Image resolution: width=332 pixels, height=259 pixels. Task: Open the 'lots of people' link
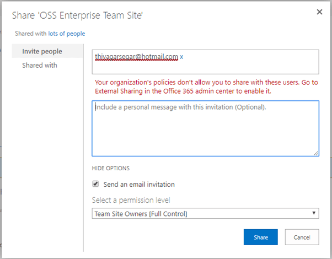click(67, 34)
